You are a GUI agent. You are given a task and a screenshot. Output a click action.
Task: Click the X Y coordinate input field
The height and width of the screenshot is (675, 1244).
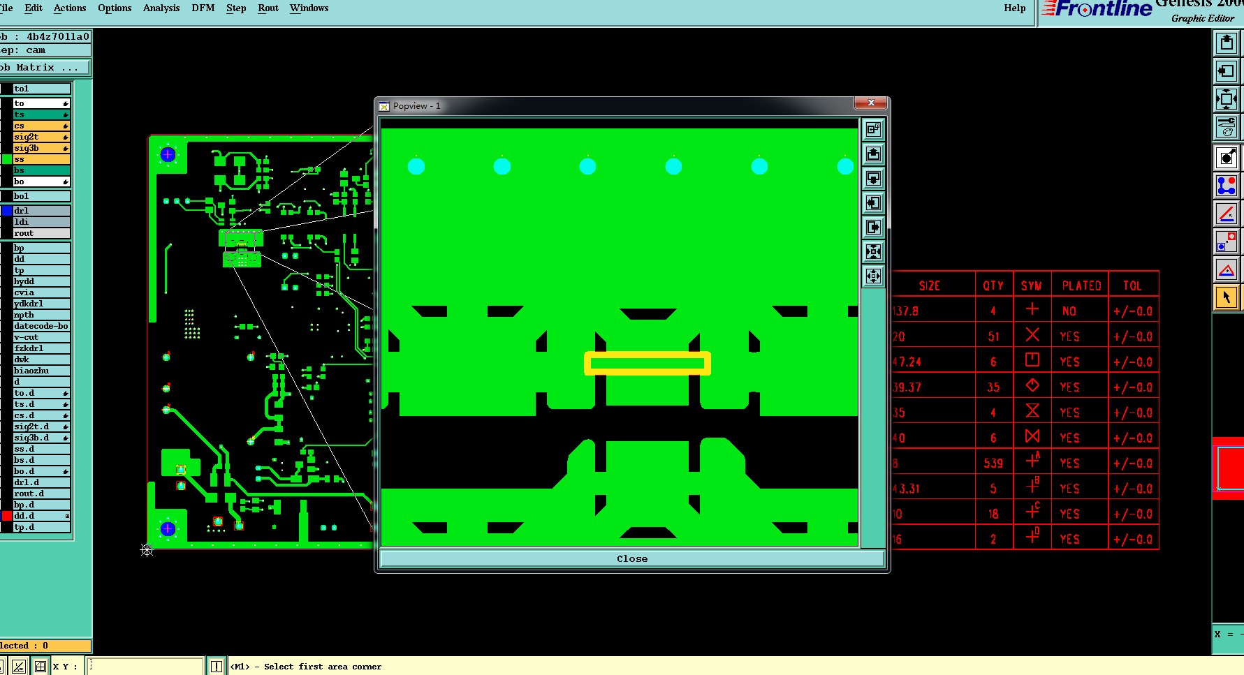[145, 667]
